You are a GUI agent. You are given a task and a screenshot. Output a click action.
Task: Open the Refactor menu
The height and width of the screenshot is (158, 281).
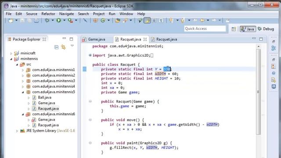[48, 14]
